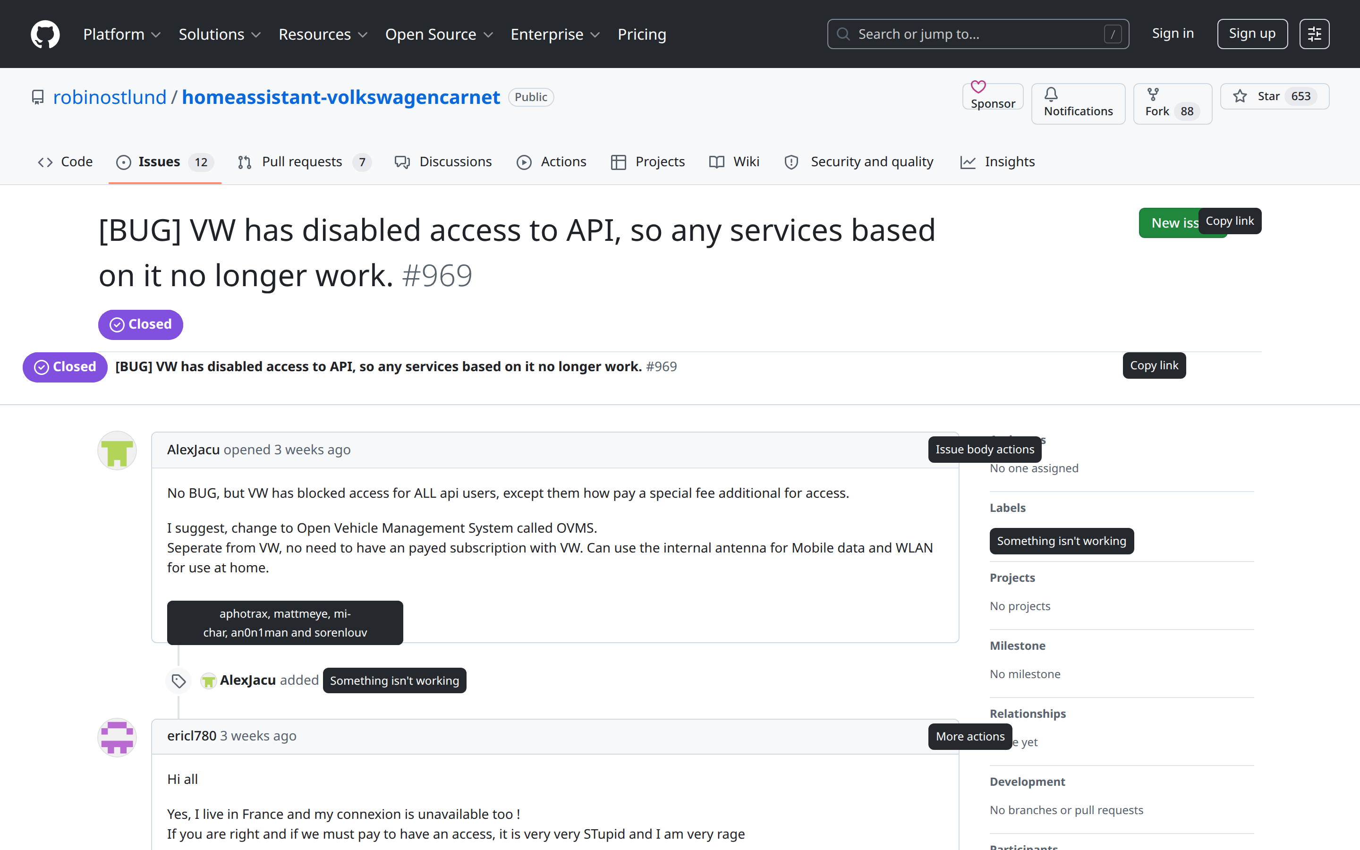
Task: Click "No milestone" text in sidebar
Action: pyautogui.click(x=1025, y=674)
